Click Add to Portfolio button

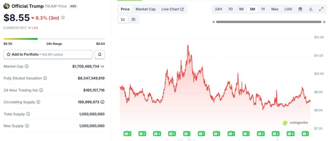(x=48, y=54)
